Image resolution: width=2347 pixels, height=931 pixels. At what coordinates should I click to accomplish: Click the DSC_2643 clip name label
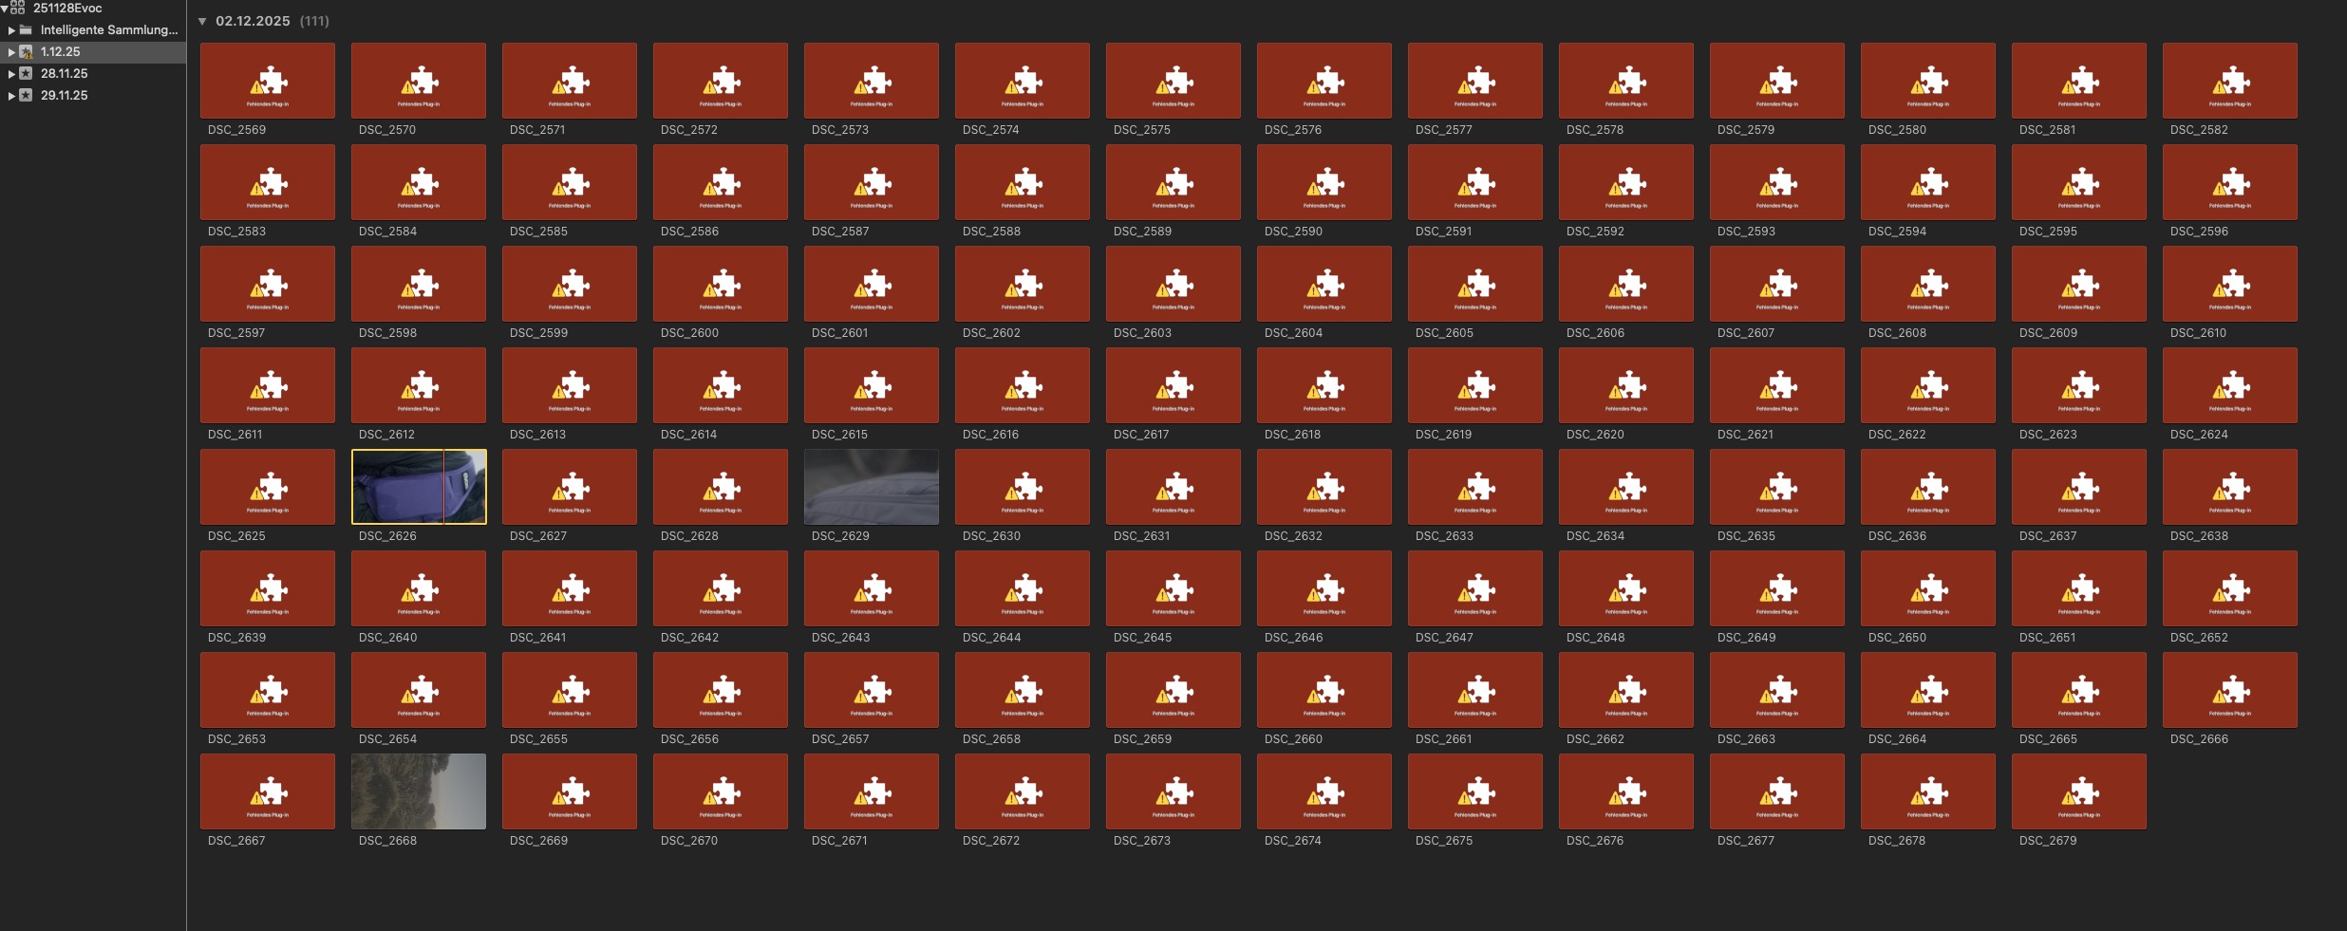[x=840, y=638]
